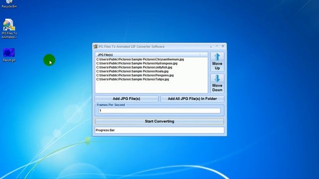319x179 pixels.
Task: Minimize the converter window
Action: (211, 46)
